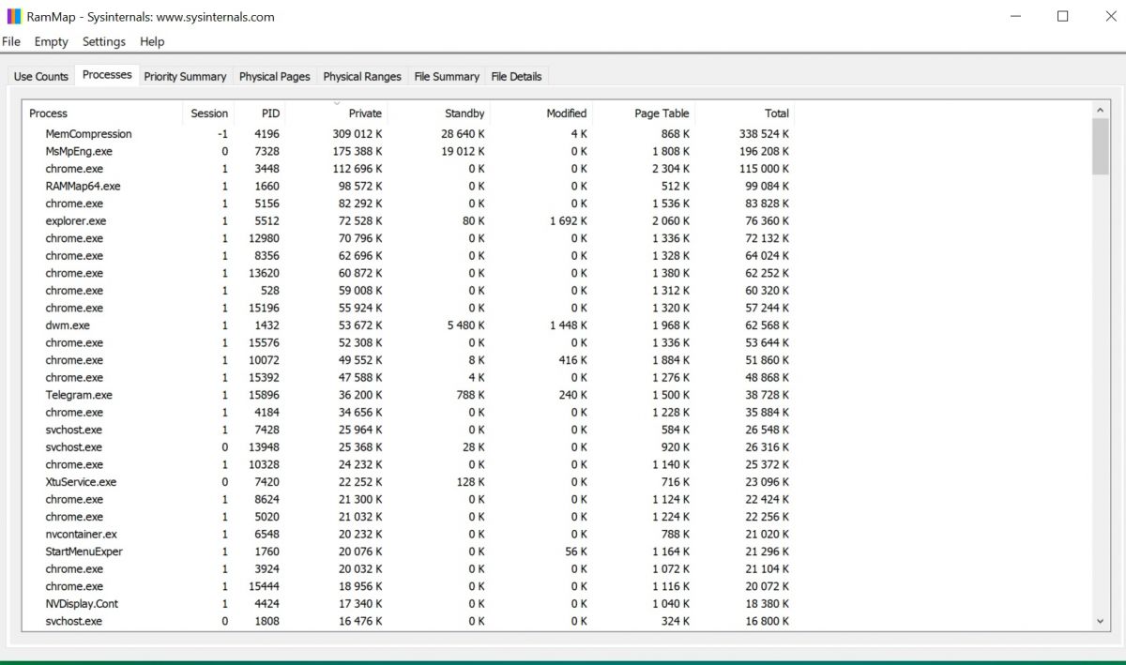The width and height of the screenshot is (1126, 665).
Task: Click the 16 800 K Total value
Action: click(x=767, y=621)
